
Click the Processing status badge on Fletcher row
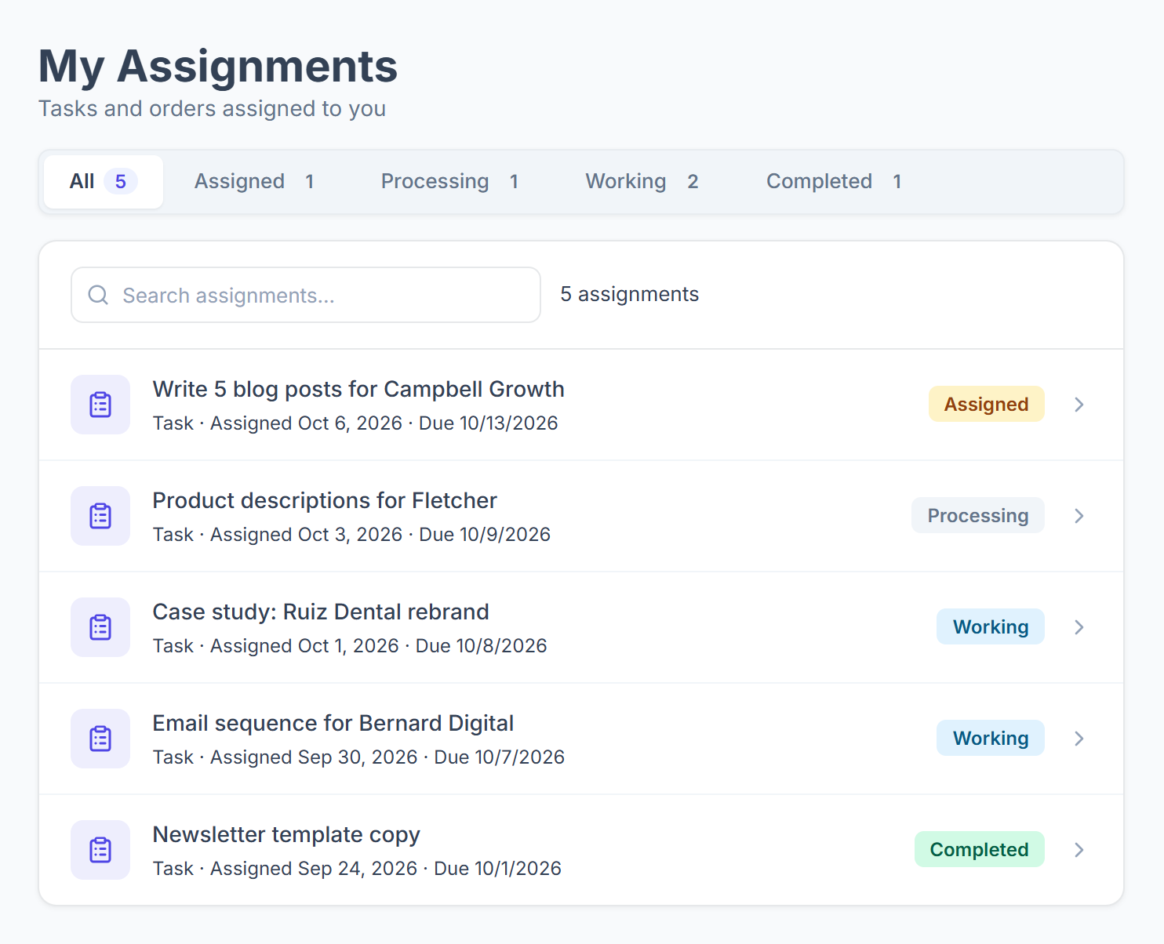pos(977,516)
